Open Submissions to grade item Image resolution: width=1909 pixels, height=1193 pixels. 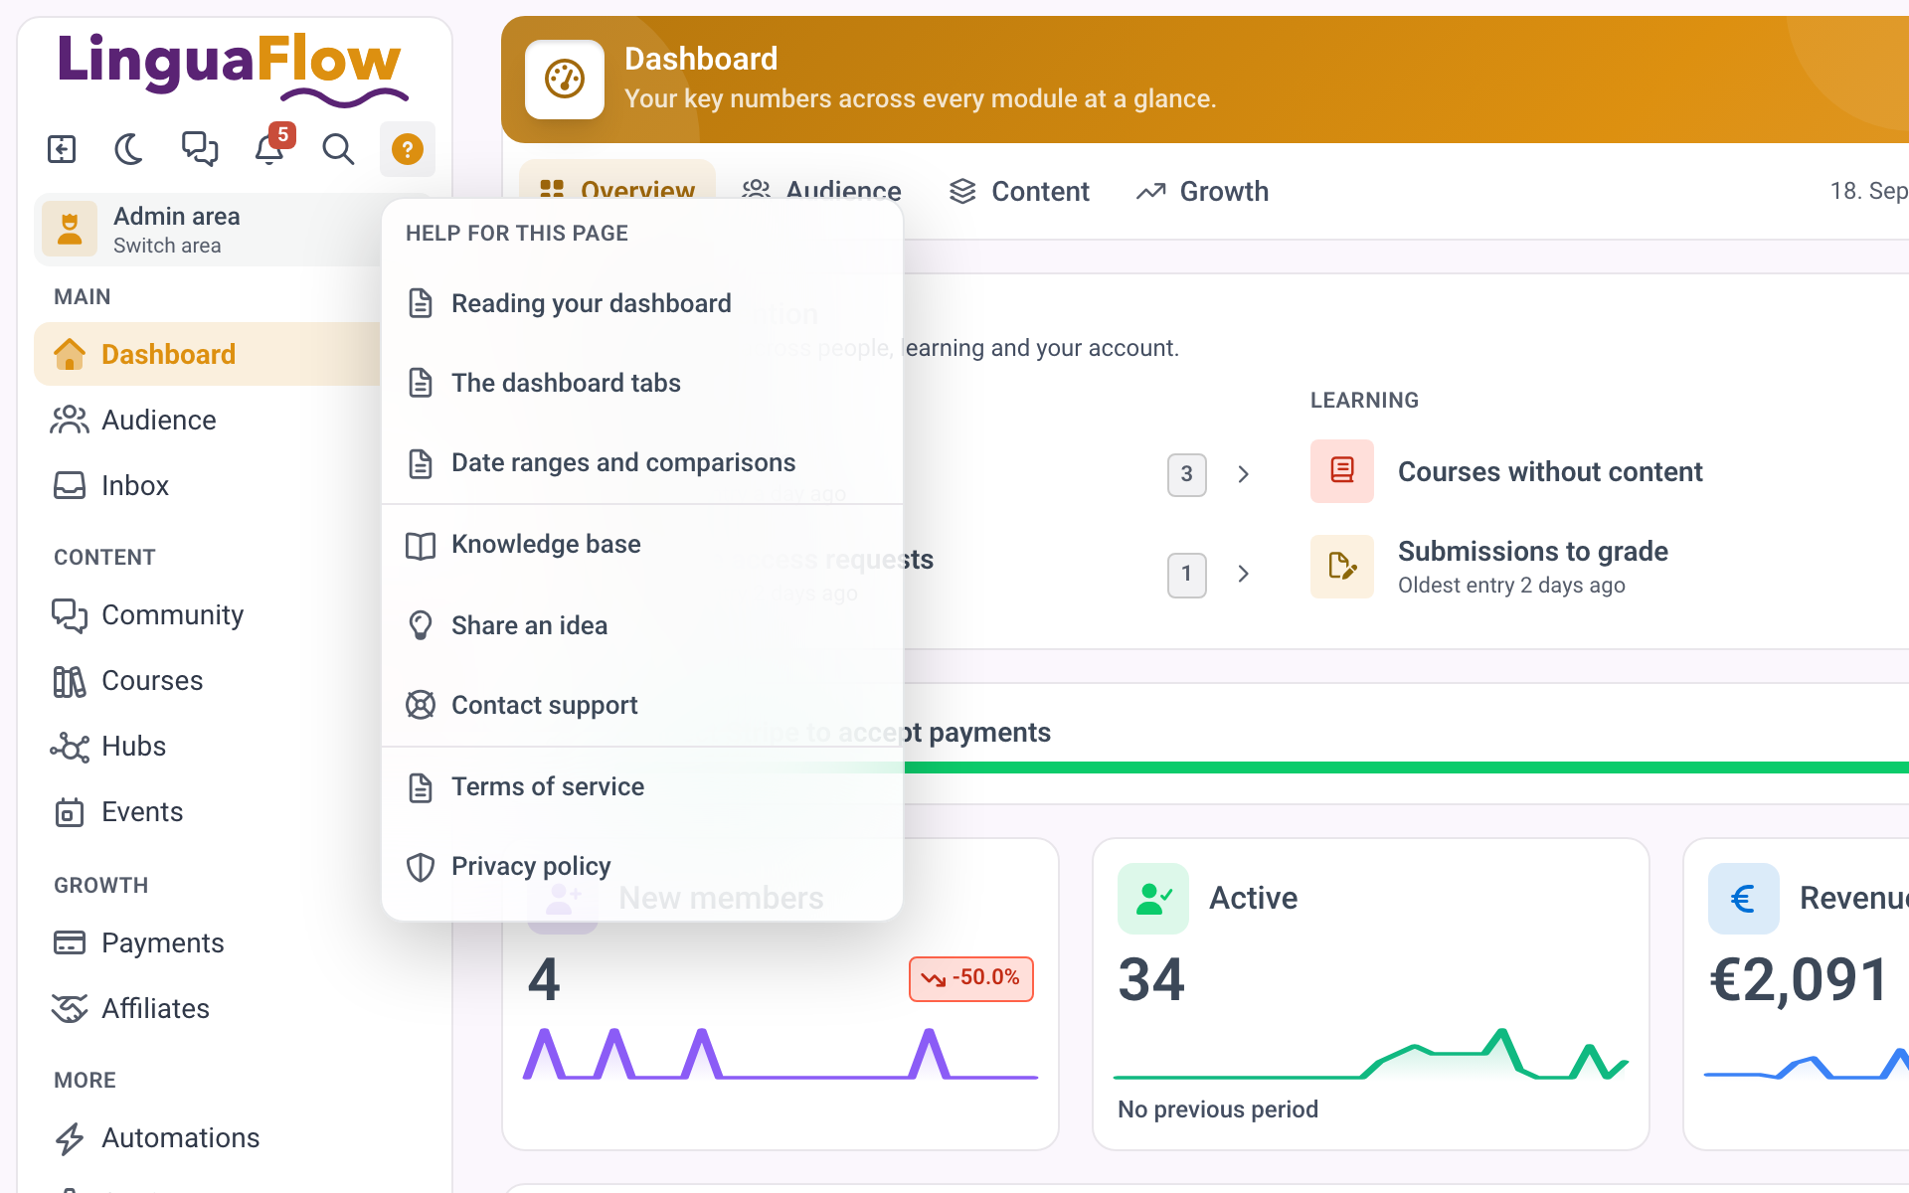click(x=1531, y=567)
